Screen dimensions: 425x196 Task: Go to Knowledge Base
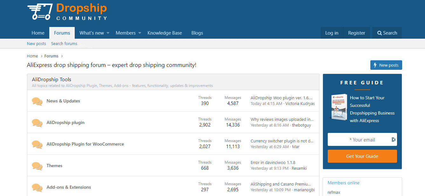pyautogui.click(x=165, y=33)
